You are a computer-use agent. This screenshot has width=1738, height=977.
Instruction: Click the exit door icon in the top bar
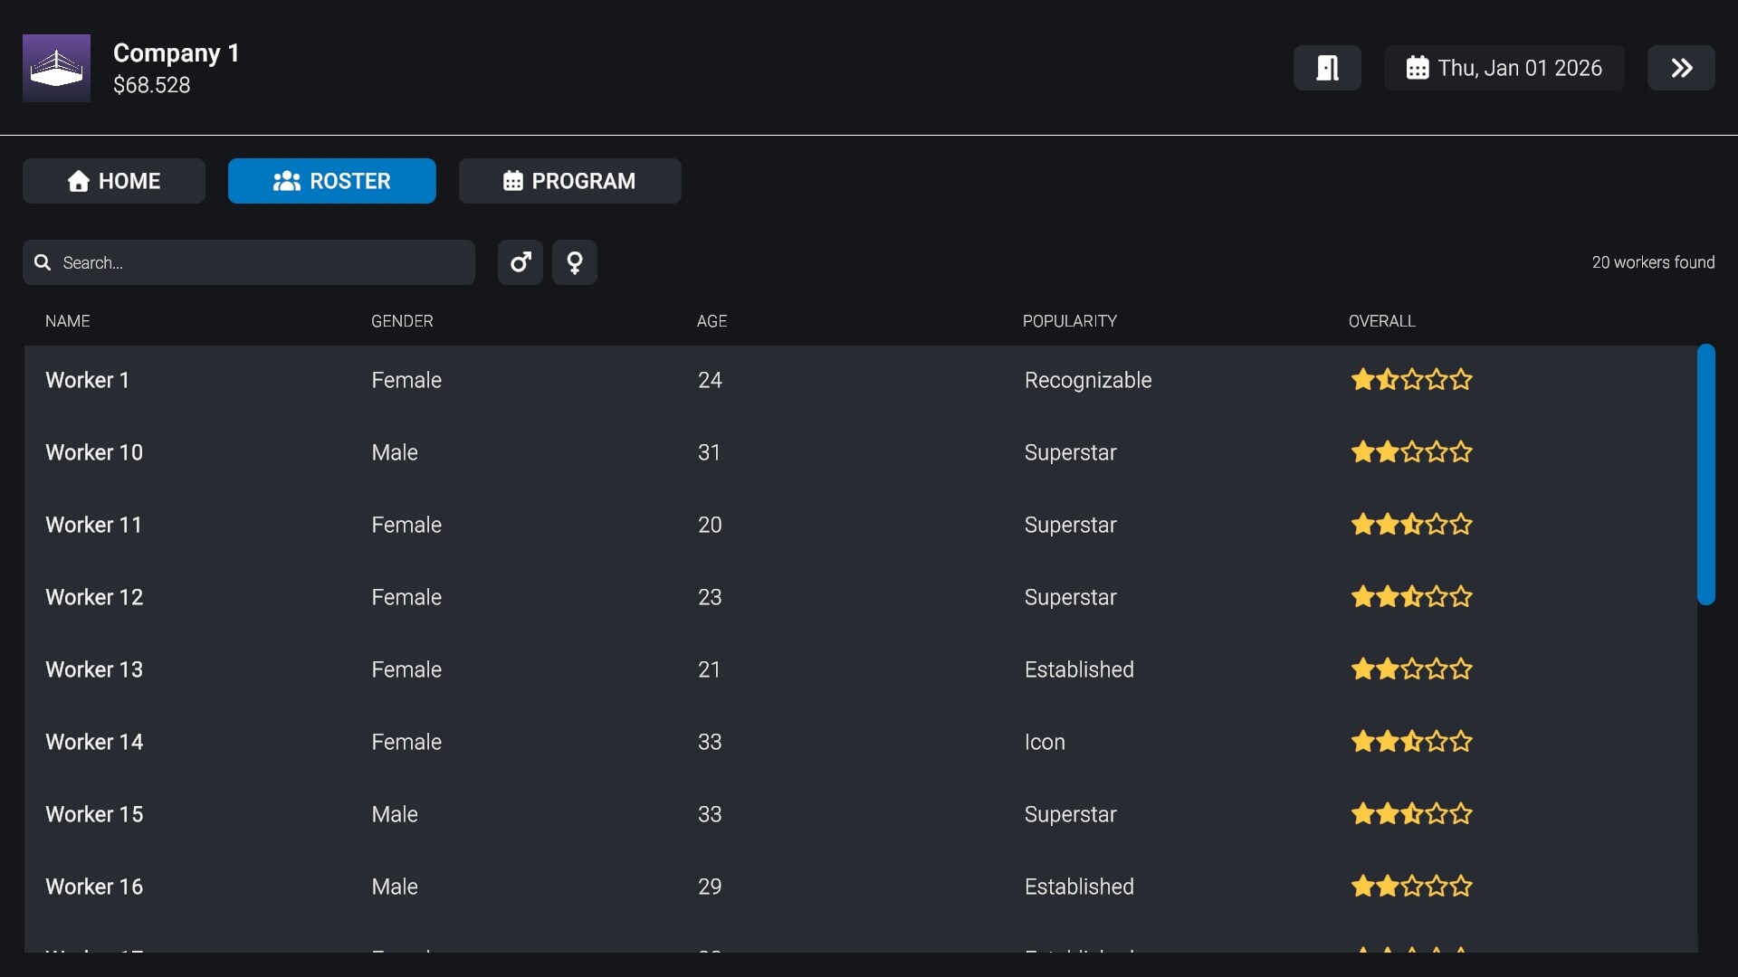click(x=1327, y=67)
